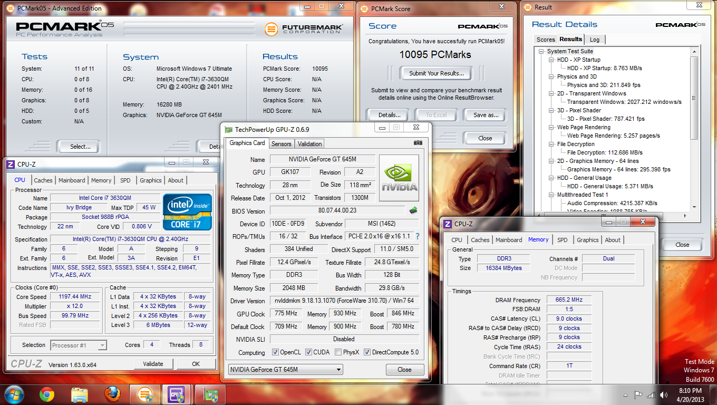
Task: Collapse the Multithreaded Test 1 node
Action: [551, 195]
